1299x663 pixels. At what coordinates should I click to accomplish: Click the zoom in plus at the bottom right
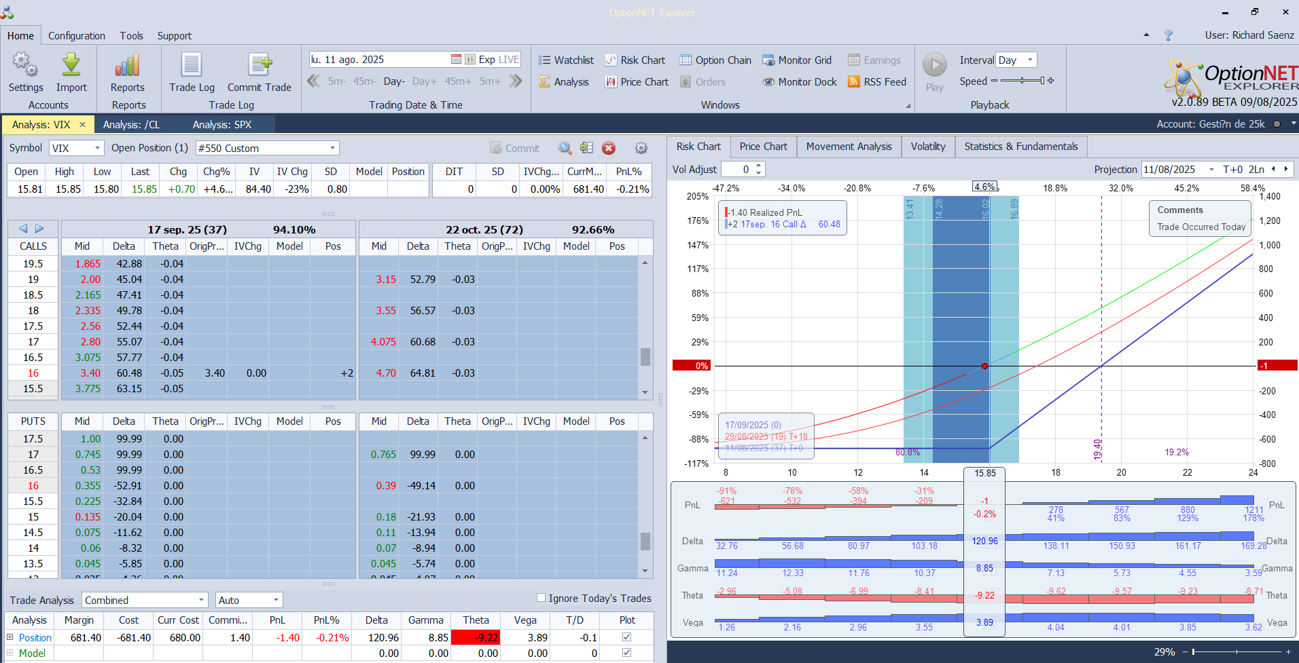coord(1288,652)
